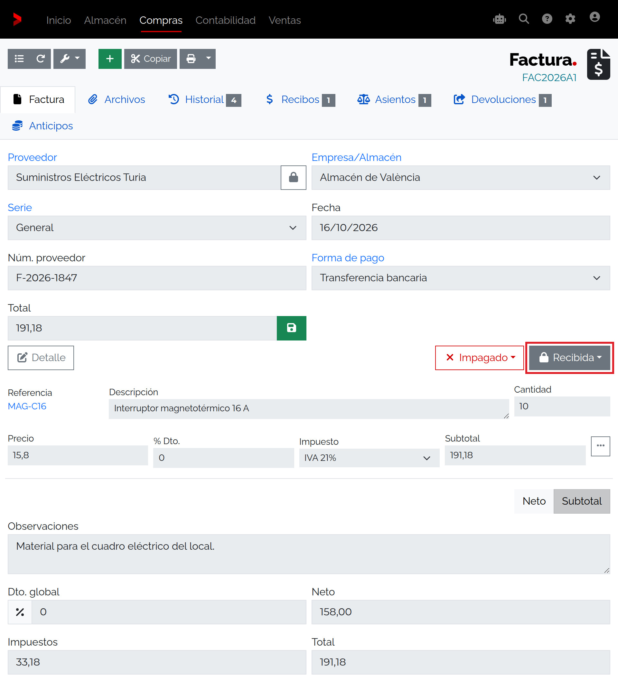The height and width of the screenshot is (690, 618).
Task: Open the Almacén menu
Action: point(105,20)
